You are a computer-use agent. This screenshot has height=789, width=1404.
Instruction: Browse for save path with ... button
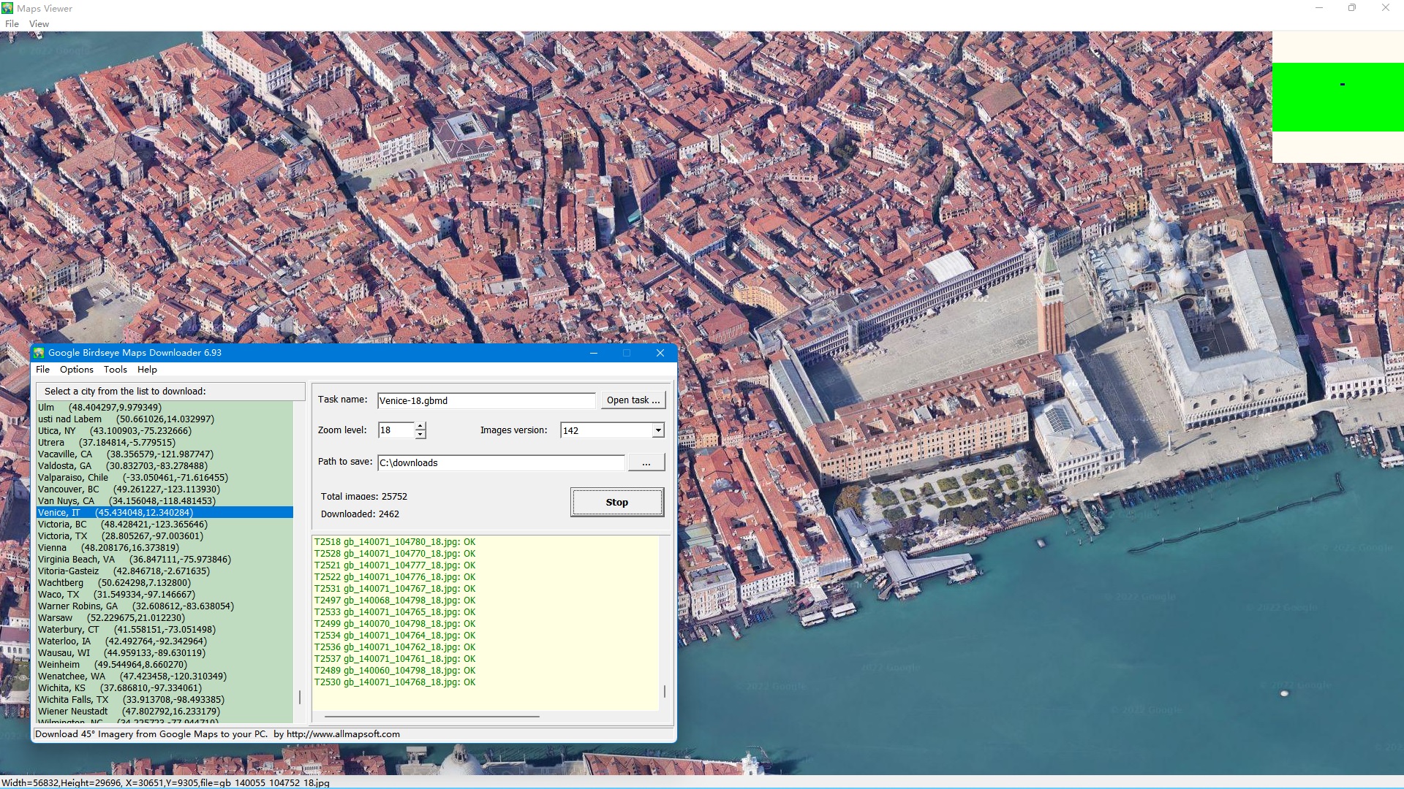pyautogui.click(x=646, y=462)
